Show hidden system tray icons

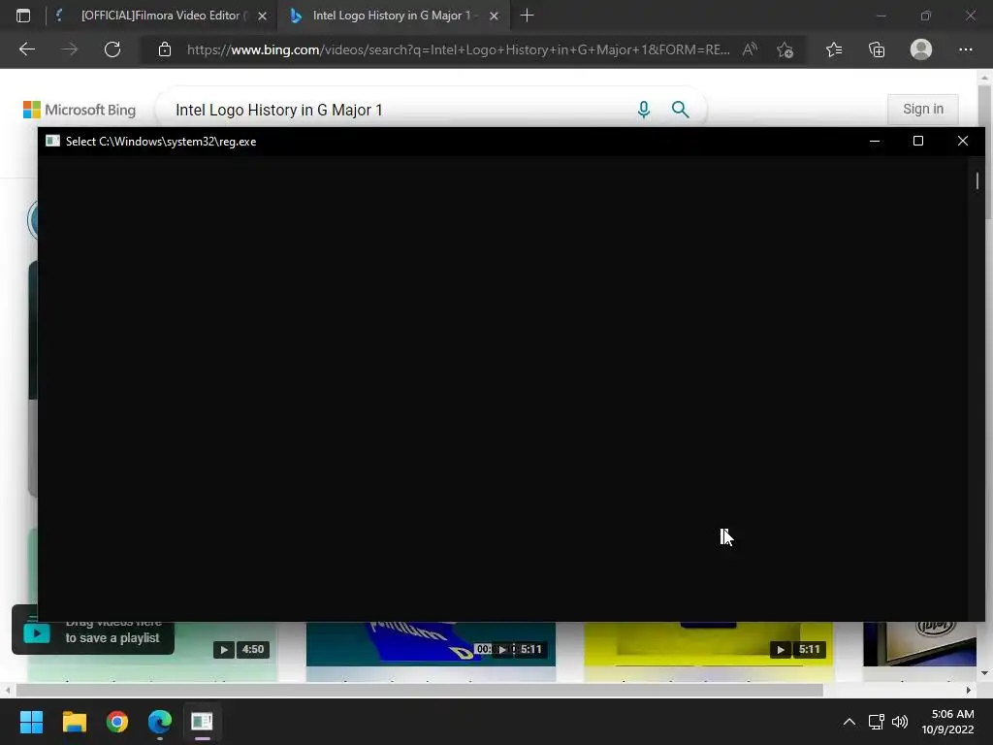click(849, 722)
